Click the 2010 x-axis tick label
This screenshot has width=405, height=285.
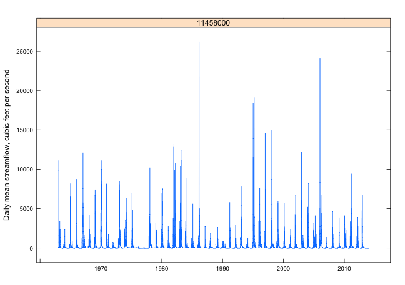pos(344,269)
